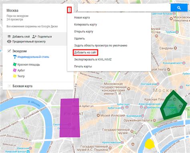
Task: Click the purple Арбат polygon icon
Action: pyautogui.click(x=15, y=70)
